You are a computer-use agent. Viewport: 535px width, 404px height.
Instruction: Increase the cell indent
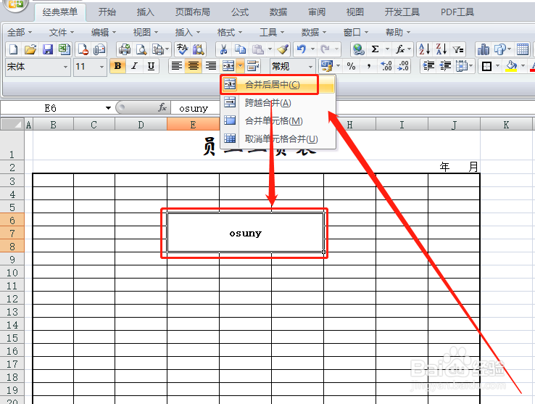pos(428,66)
